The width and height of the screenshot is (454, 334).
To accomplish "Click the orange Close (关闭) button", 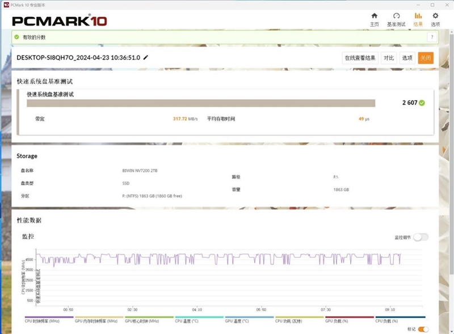I will [x=426, y=58].
